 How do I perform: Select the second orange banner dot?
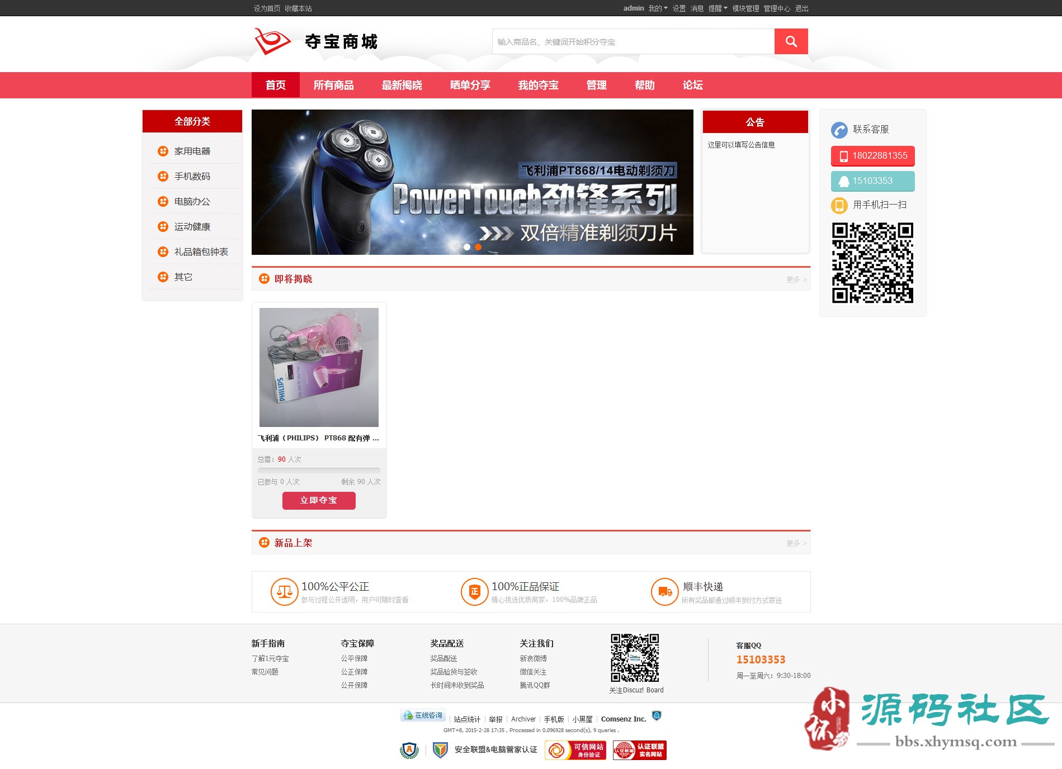[478, 247]
